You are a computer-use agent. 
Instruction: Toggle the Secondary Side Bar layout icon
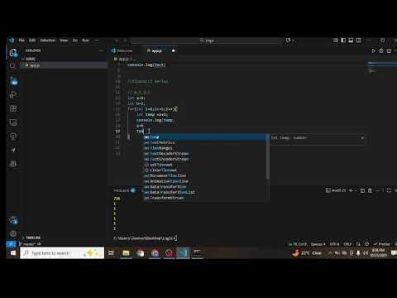[x=358, y=41]
